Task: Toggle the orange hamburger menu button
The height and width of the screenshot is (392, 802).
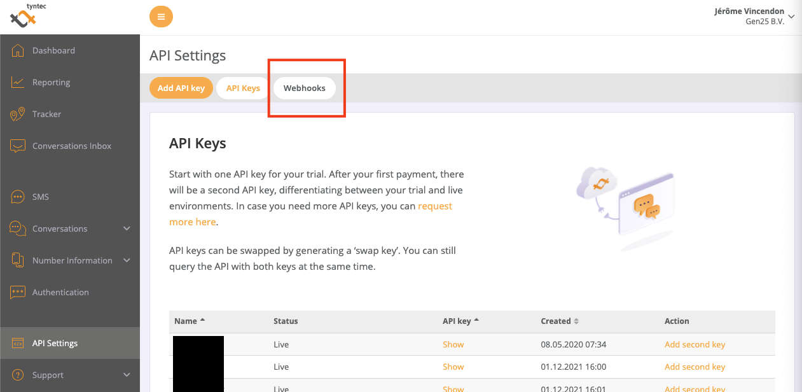Action: point(161,17)
